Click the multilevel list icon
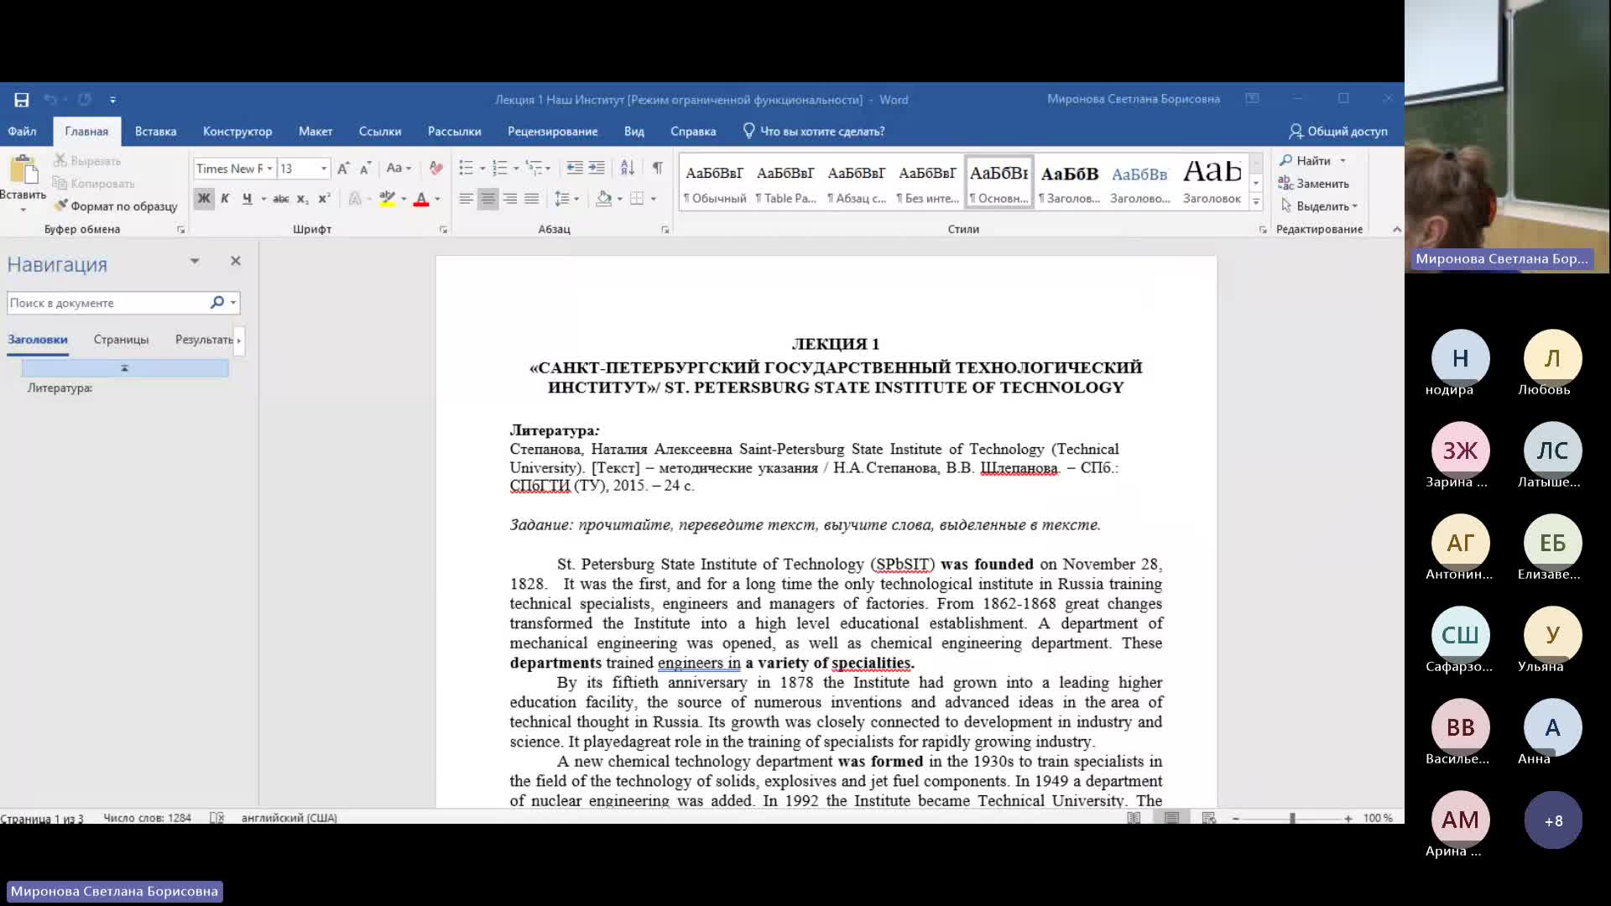The width and height of the screenshot is (1611, 906). (533, 169)
